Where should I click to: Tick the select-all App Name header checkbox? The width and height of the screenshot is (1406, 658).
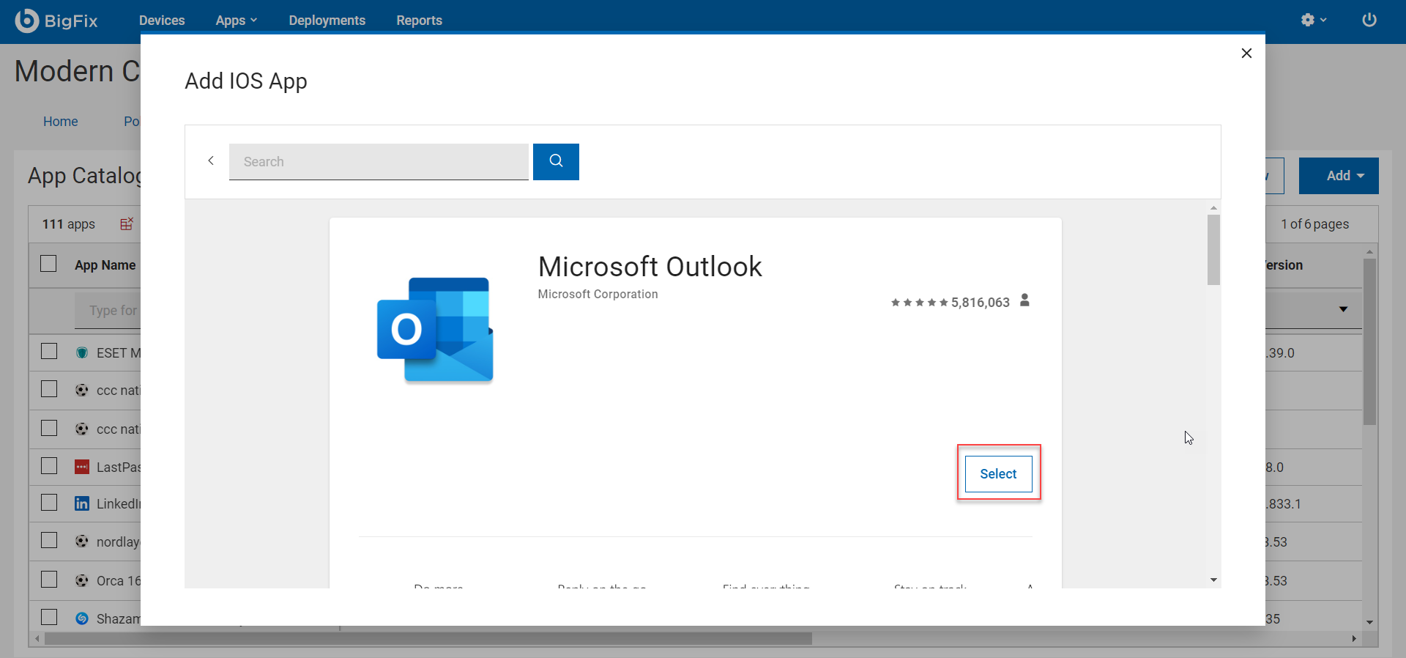[48, 264]
